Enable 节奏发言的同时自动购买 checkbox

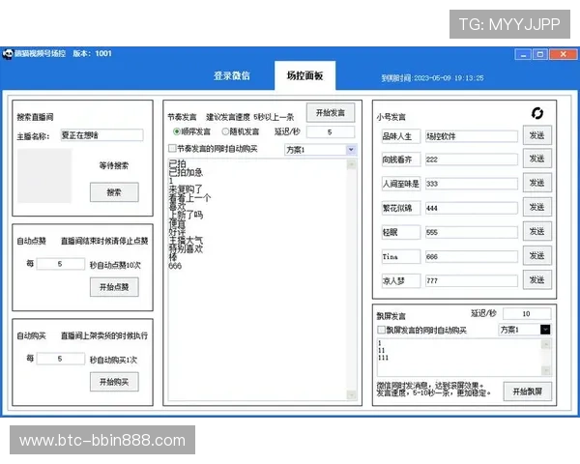point(172,148)
